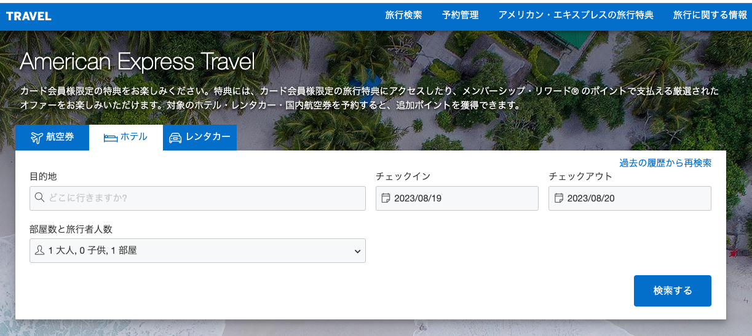Open the 旅行検索 menu
Screen dimensions: 752x336
(x=403, y=15)
